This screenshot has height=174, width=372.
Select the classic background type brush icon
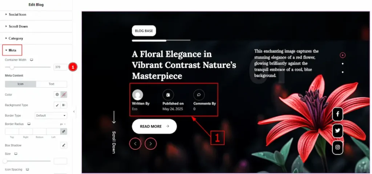point(57,105)
